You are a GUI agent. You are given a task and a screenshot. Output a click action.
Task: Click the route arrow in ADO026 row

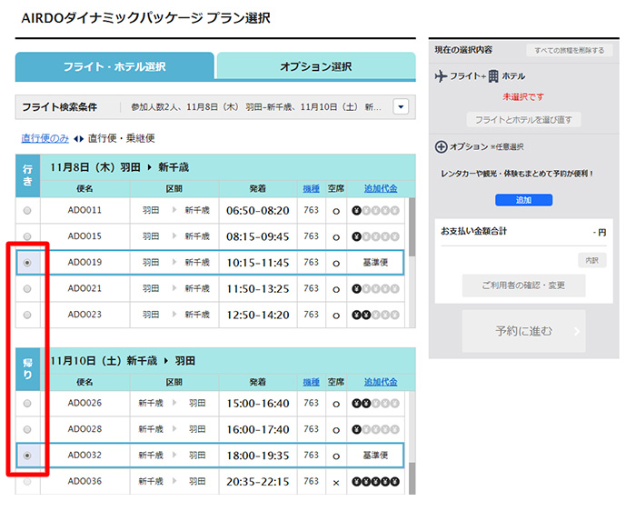(174, 403)
